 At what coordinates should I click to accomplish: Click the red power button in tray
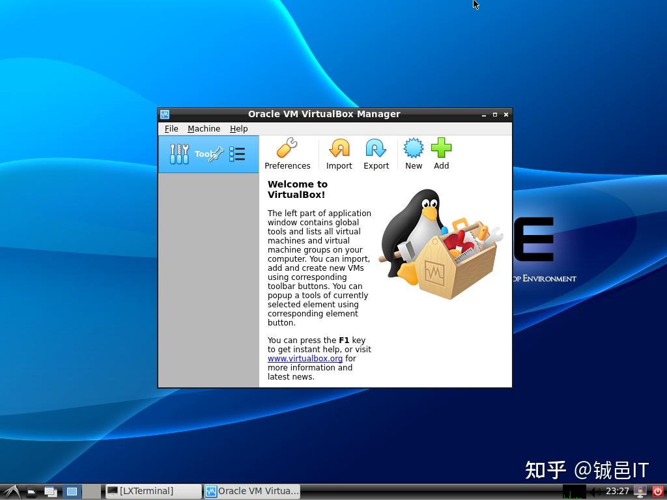(658, 491)
